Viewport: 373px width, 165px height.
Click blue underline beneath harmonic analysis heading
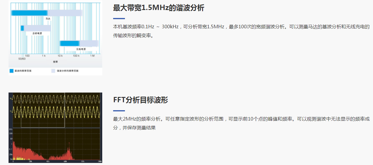click(x=119, y=18)
